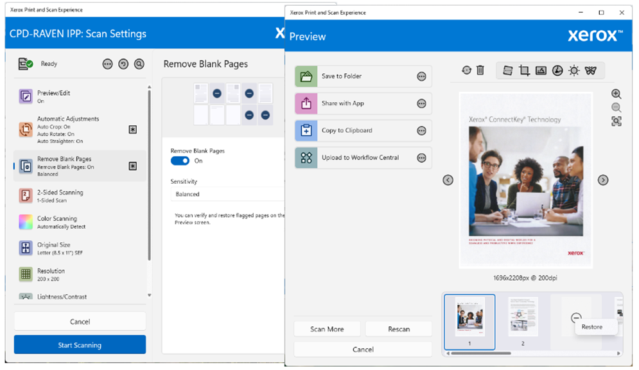Viewport: 639px width, 370px height.
Task: Click the Preview window title heading
Action: coord(307,37)
